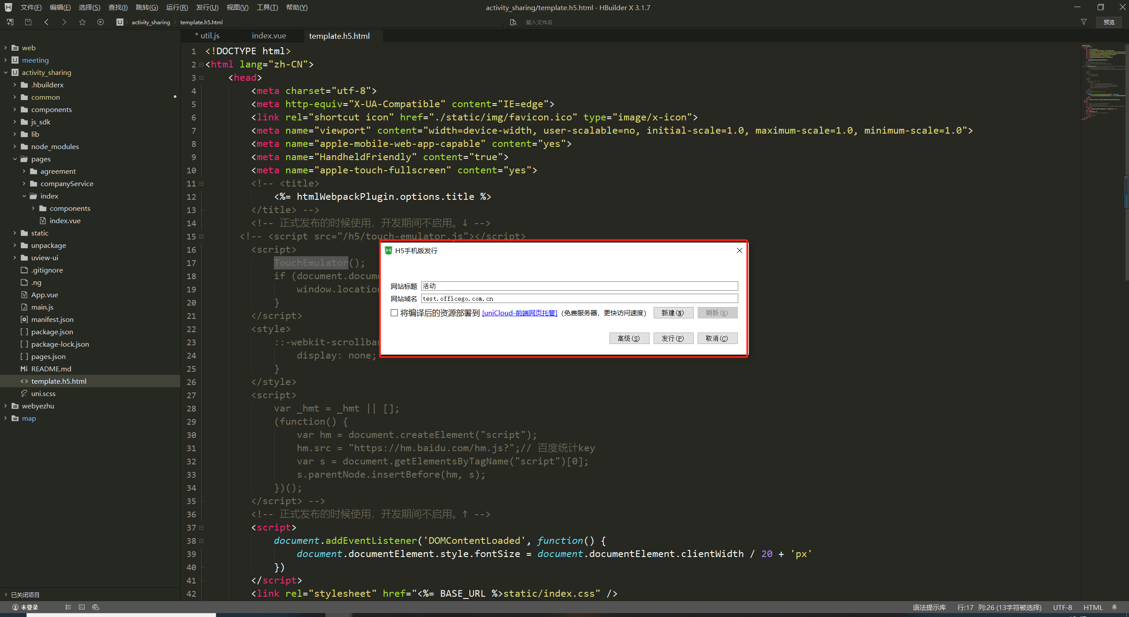The width and height of the screenshot is (1129, 617).
Task: Check the deploy to uniCloud checkbox
Action: click(394, 313)
